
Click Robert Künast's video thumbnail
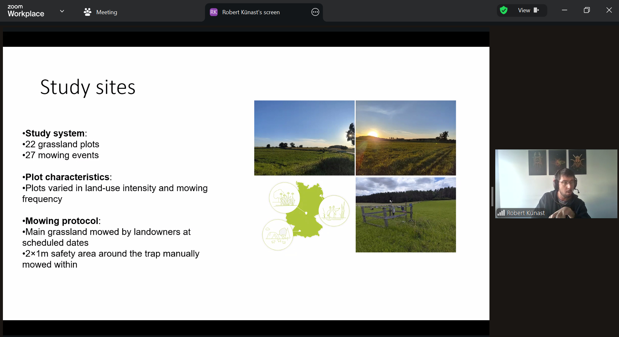(x=556, y=183)
